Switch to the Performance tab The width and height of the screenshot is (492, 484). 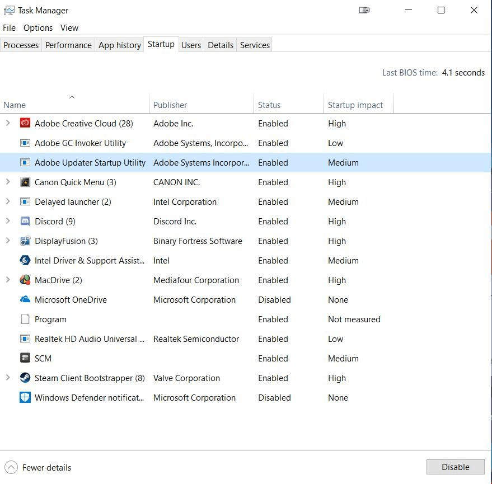68,45
